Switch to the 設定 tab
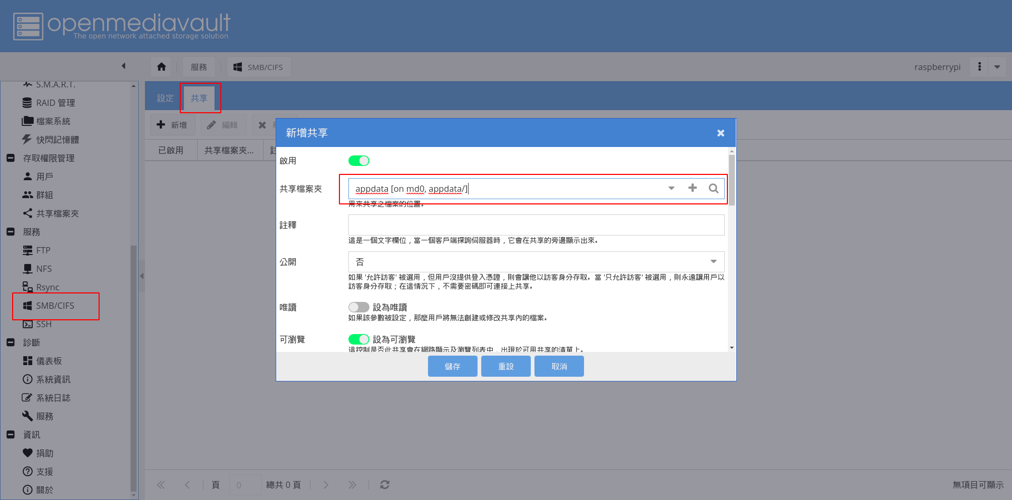Viewport: 1012px width, 500px height. tap(165, 99)
